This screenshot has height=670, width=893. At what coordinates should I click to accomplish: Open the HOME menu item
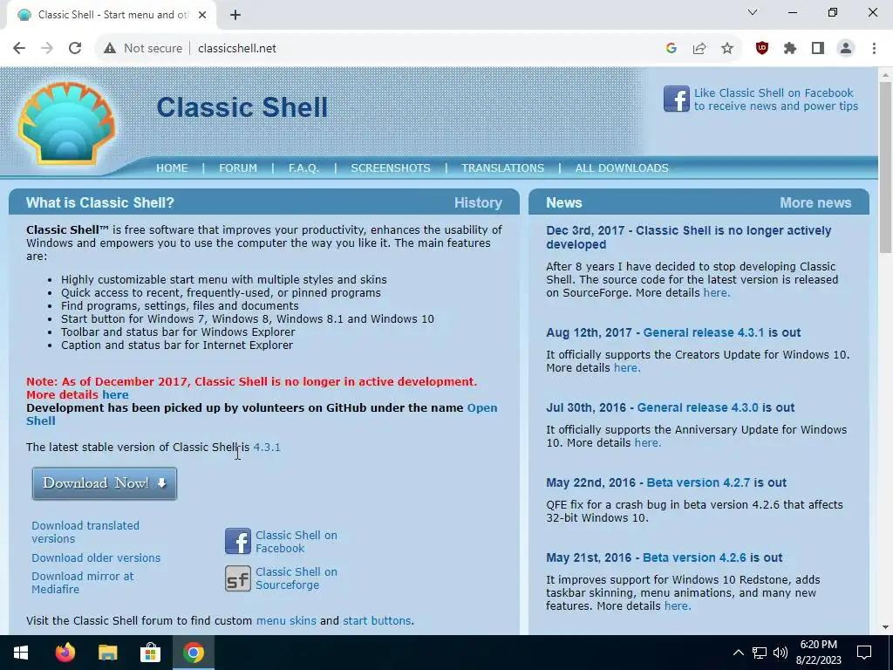(172, 168)
